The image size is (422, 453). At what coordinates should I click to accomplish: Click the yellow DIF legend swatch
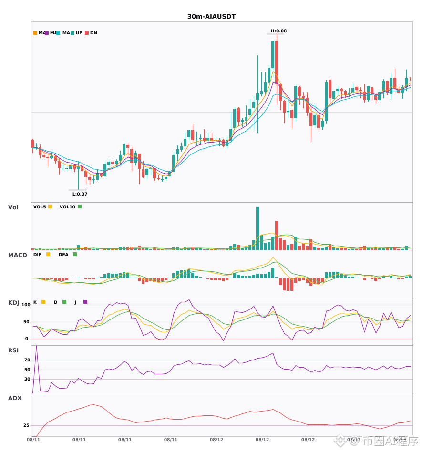pos(48,254)
